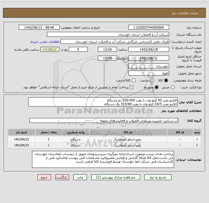
Task: Click quantity 2 in row 1
Action: click(49, 139)
